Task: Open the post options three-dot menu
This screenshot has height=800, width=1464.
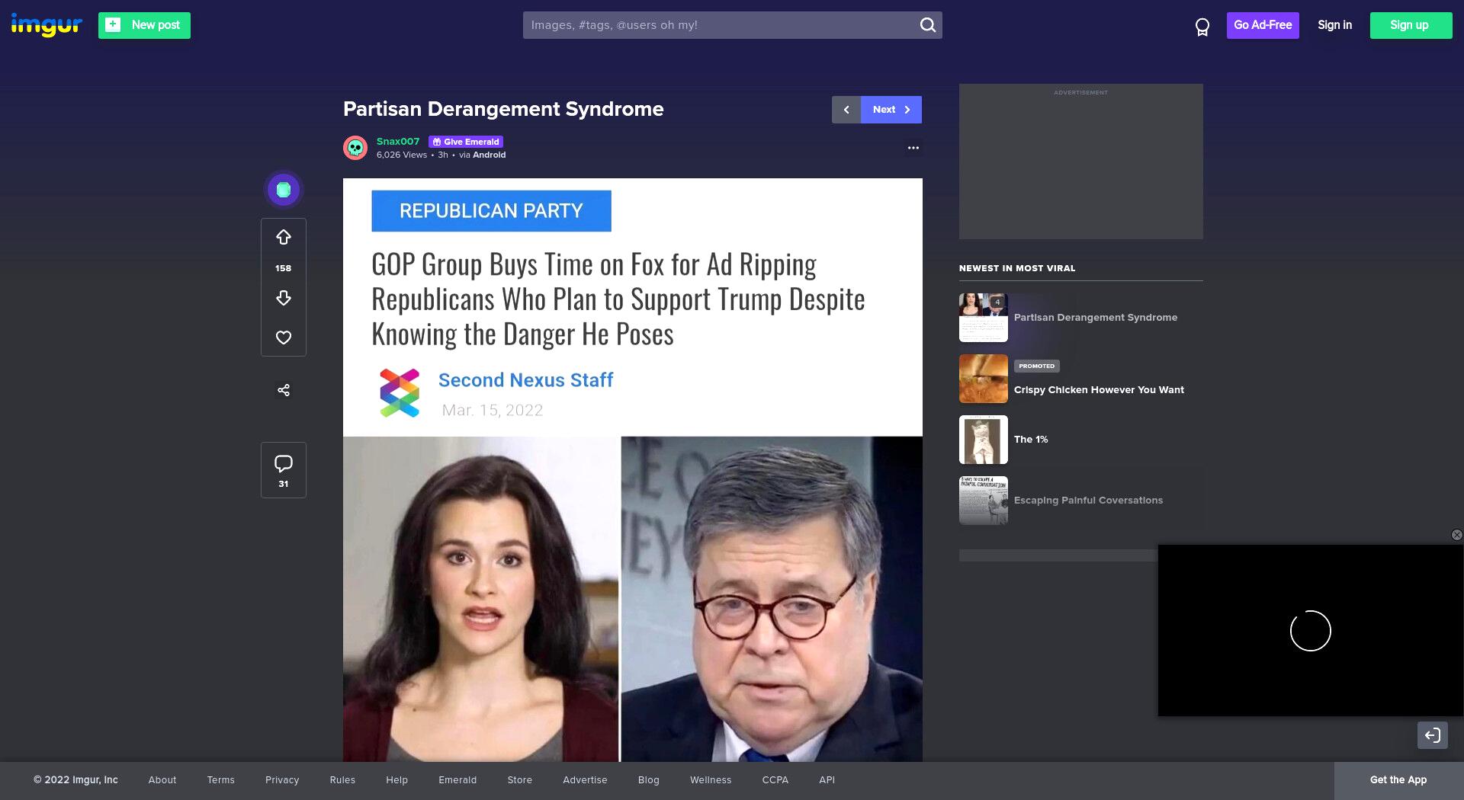Action: [x=913, y=148]
